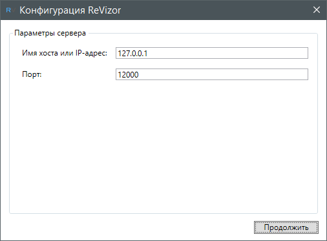Click the Продолжить button

click(x=286, y=227)
